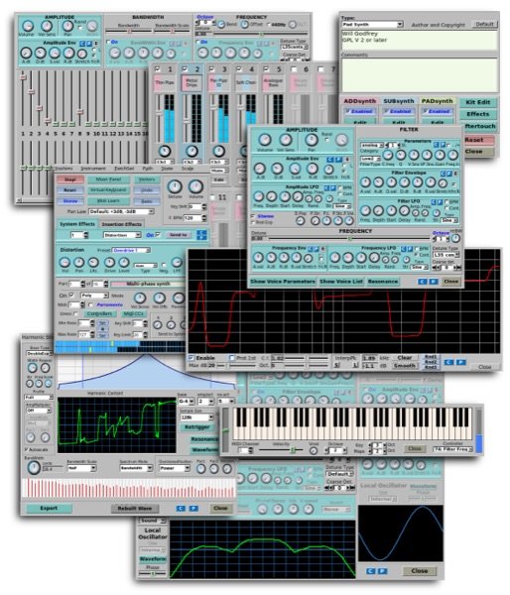Viewport: 510px width, 595px height.
Task: Open the Filter Category dropdown
Action: pyautogui.click(x=372, y=145)
